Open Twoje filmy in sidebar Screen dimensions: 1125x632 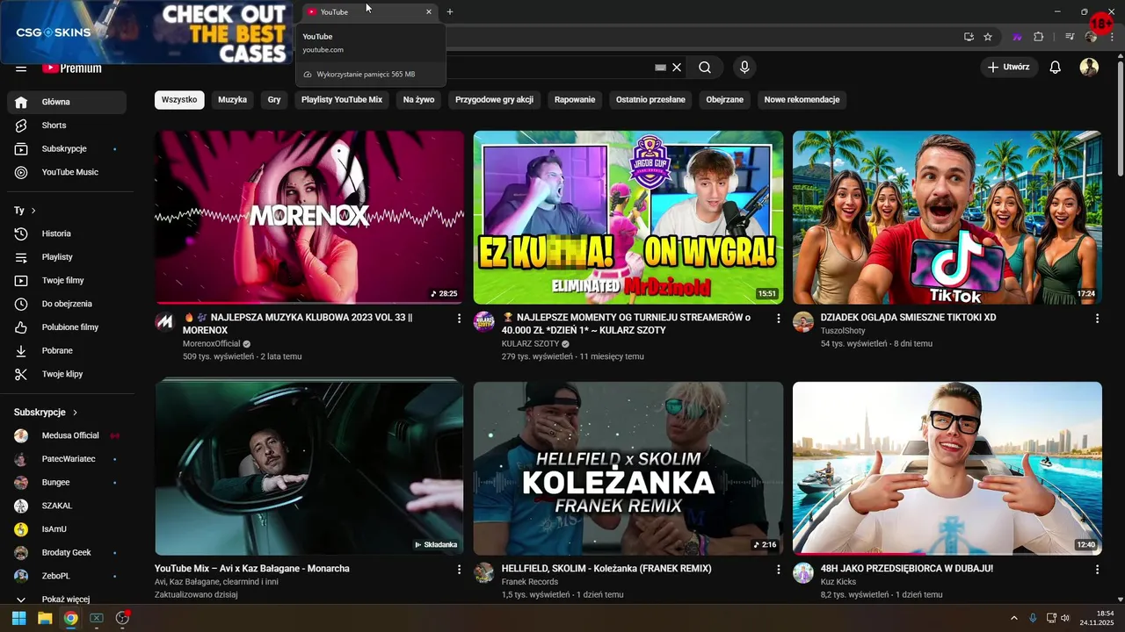[67, 281]
